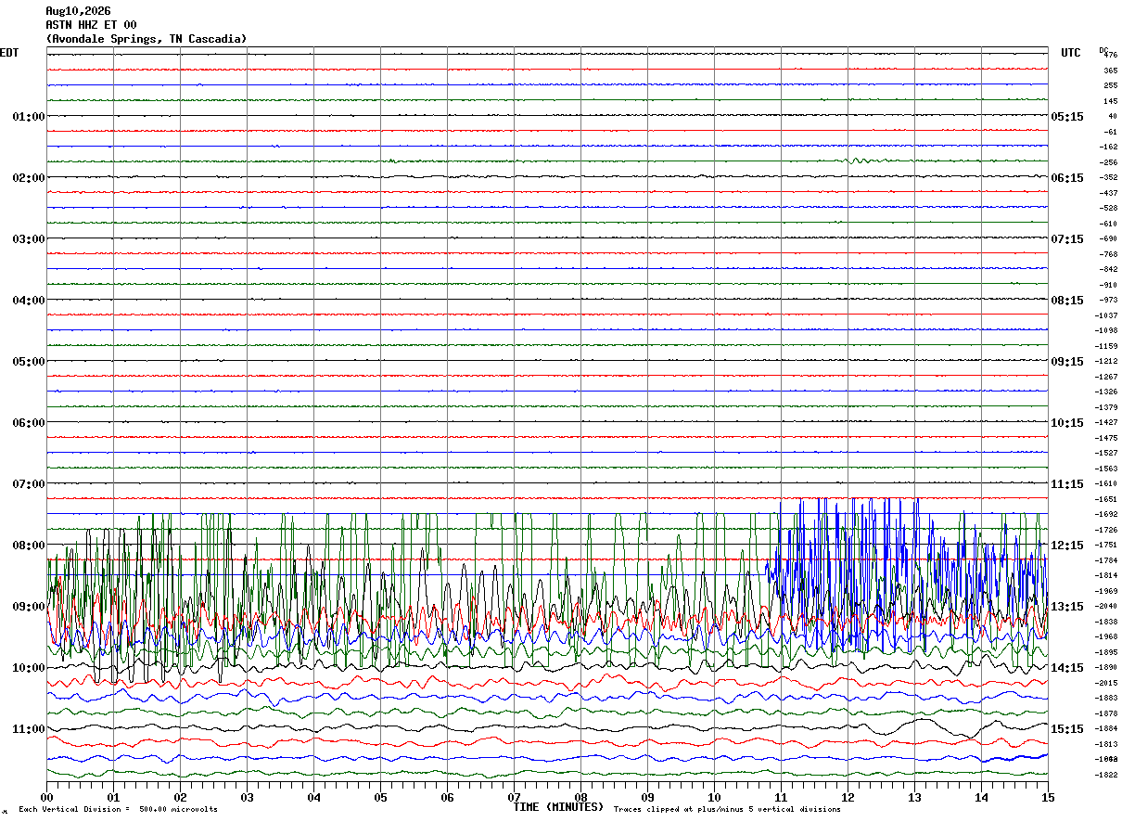Click minute tick label "10" on time axis
Viewport: 1122px width, 822px height.
pyautogui.click(x=714, y=797)
